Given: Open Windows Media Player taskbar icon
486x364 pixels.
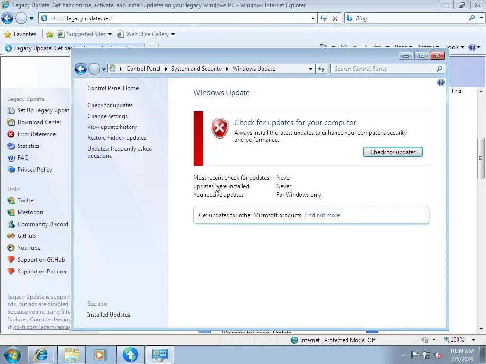Looking at the screenshot, I should (x=101, y=355).
